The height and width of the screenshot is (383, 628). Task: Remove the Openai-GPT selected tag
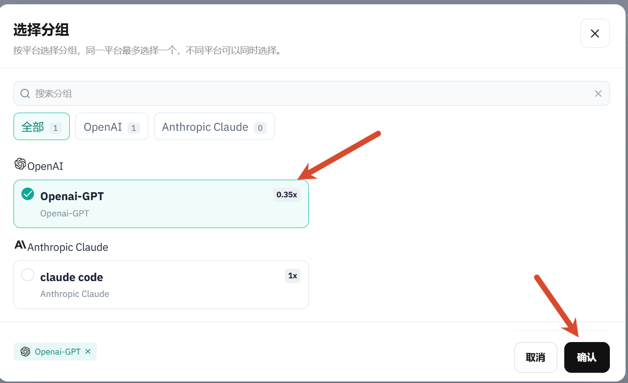pos(88,351)
